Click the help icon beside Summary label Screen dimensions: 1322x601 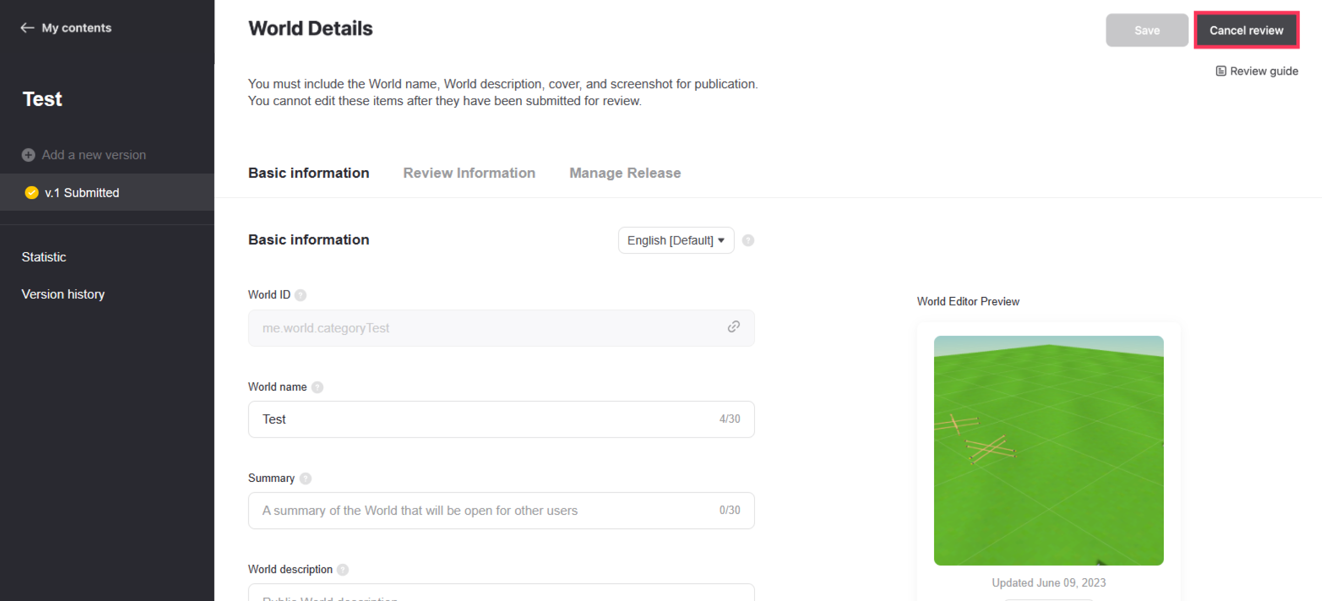[x=305, y=478]
